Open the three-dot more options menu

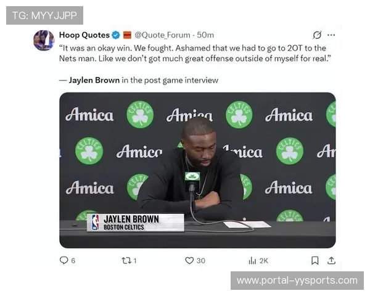(331, 35)
